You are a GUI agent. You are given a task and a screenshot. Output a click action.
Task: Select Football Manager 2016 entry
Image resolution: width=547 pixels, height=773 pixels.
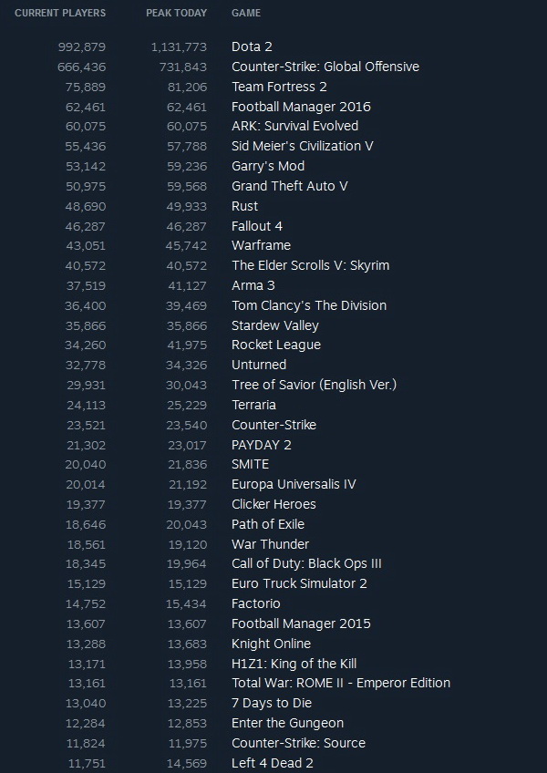(301, 107)
